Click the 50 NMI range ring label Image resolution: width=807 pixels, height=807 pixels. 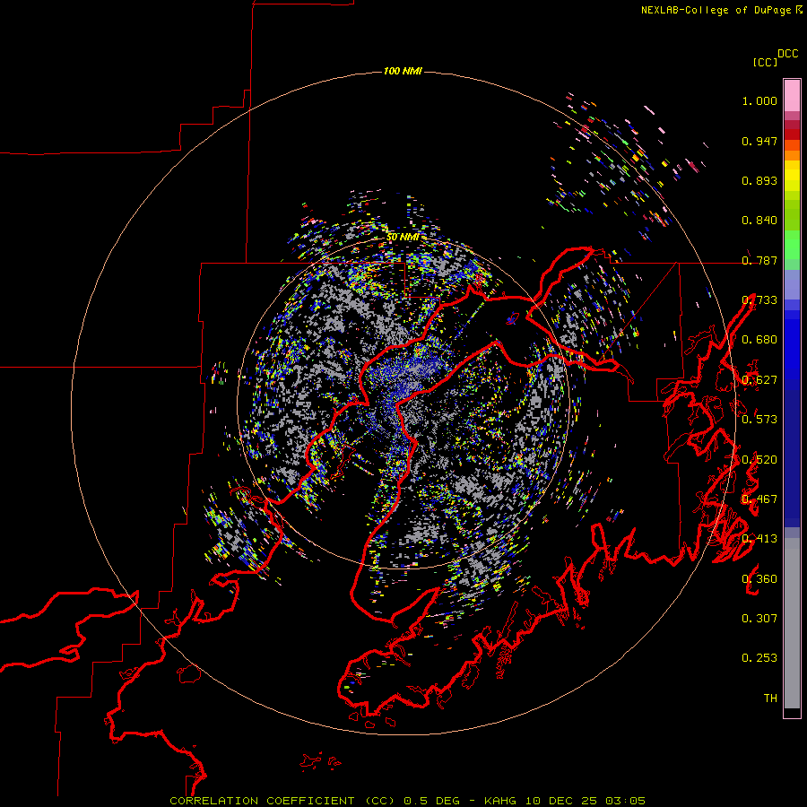coord(403,237)
